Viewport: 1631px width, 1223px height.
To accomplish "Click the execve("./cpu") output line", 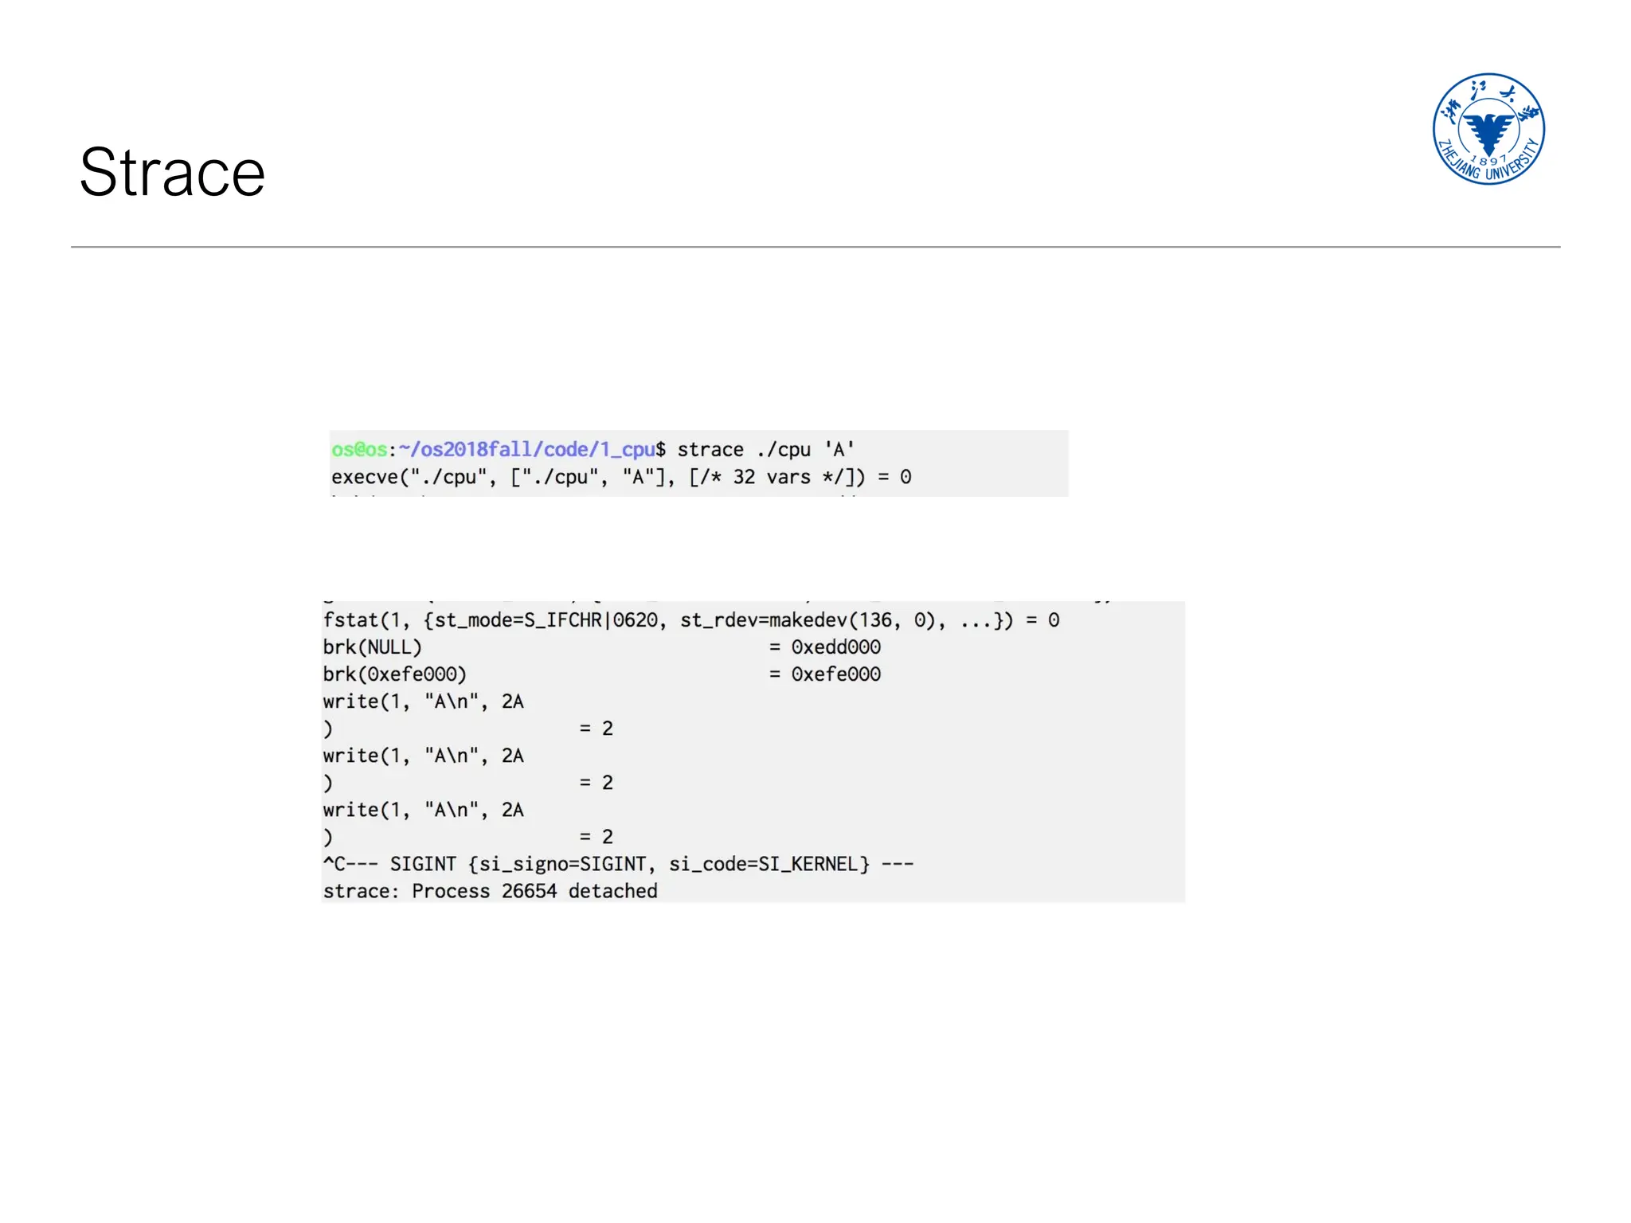I will [x=621, y=477].
